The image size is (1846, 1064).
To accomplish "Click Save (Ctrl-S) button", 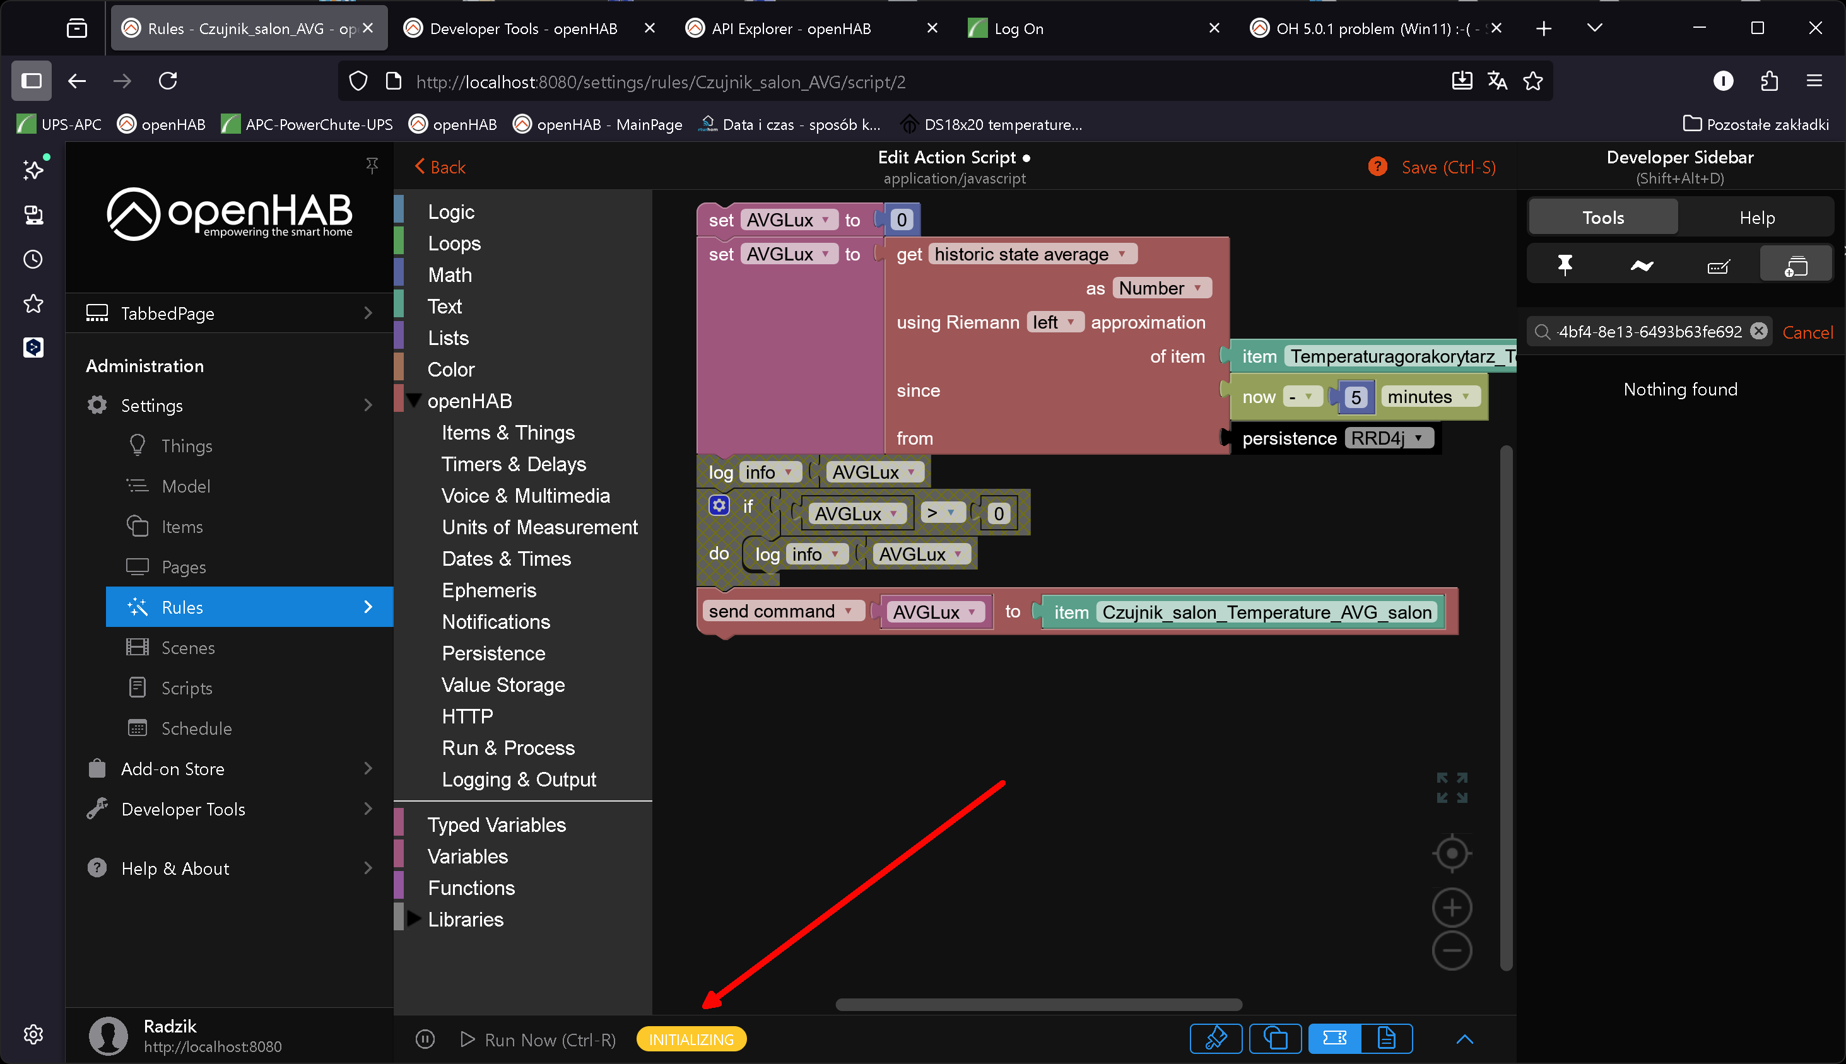I will [x=1448, y=167].
